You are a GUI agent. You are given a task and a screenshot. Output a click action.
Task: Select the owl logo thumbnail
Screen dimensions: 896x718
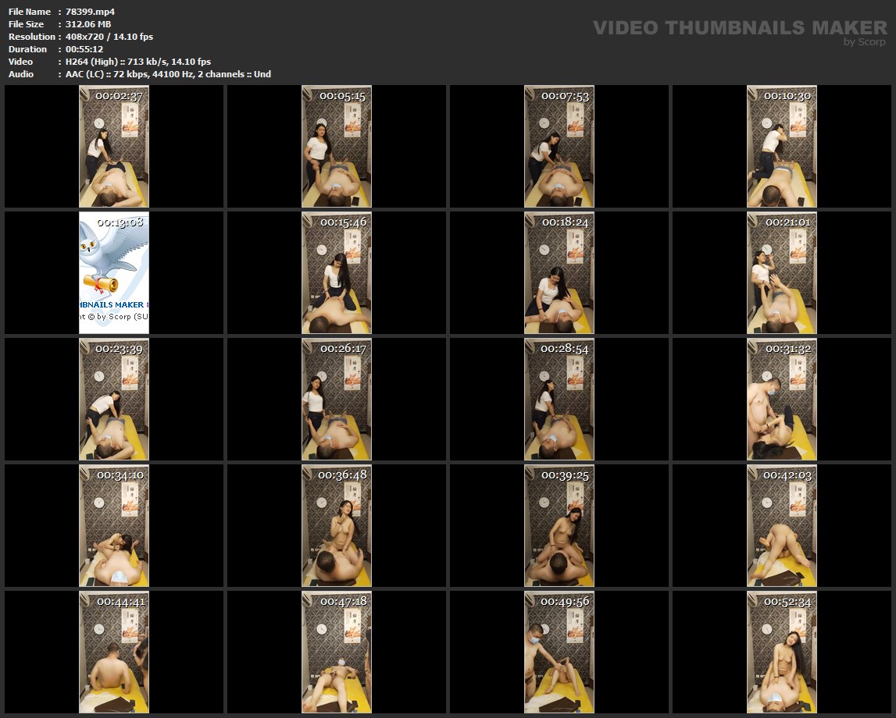coord(114,272)
